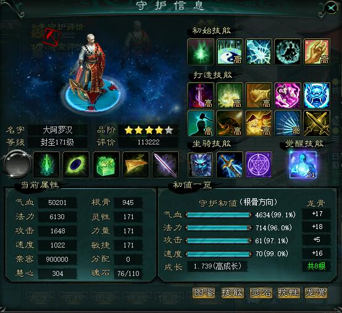The height and width of the screenshot is (313, 342).
Task: Click the lightning sword mount skill icon
Action: [x=230, y=165]
